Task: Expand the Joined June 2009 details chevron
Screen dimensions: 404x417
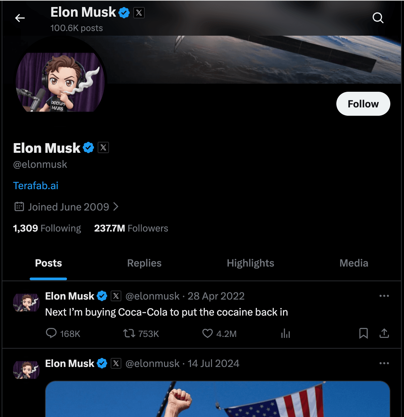Action: 116,207
